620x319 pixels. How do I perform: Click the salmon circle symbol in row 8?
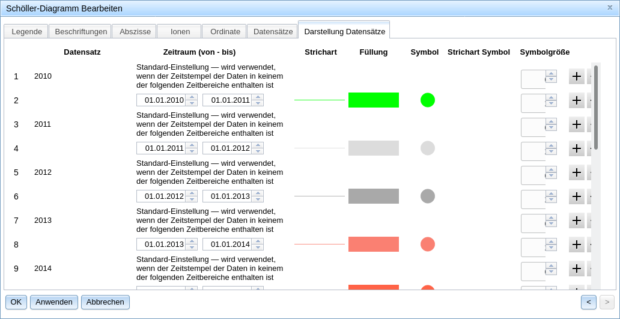[427, 245]
